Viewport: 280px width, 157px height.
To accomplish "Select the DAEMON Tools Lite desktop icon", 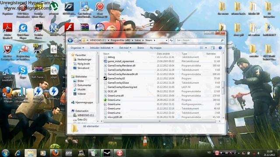I will (x=38, y=95).
